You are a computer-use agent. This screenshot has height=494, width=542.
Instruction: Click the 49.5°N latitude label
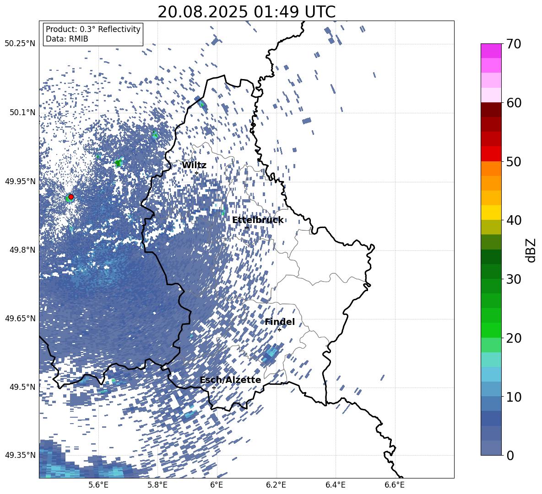click(x=22, y=387)
